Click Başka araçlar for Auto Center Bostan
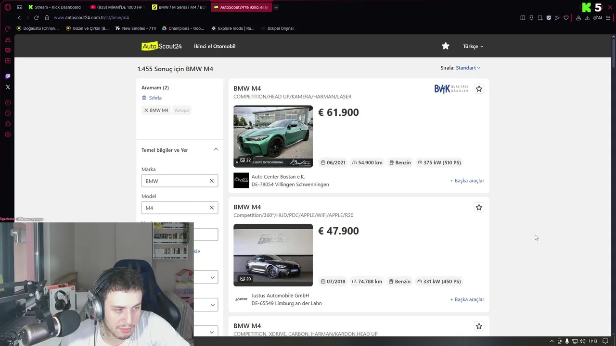The image size is (616, 346). pos(467,181)
